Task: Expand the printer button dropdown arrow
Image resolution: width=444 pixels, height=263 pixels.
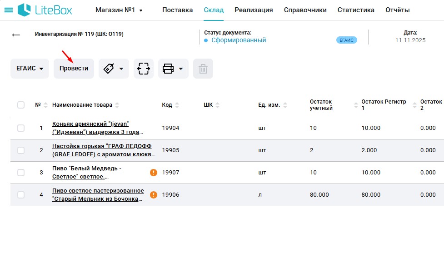Action: (x=181, y=68)
